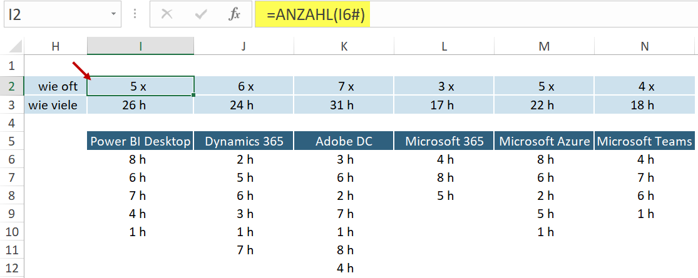Select the 'wie viele' label cell
Image resolution: width=698 pixels, height=278 pixels.
tap(55, 105)
